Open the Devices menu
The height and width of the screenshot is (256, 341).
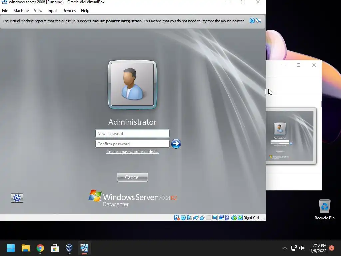[x=69, y=10]
